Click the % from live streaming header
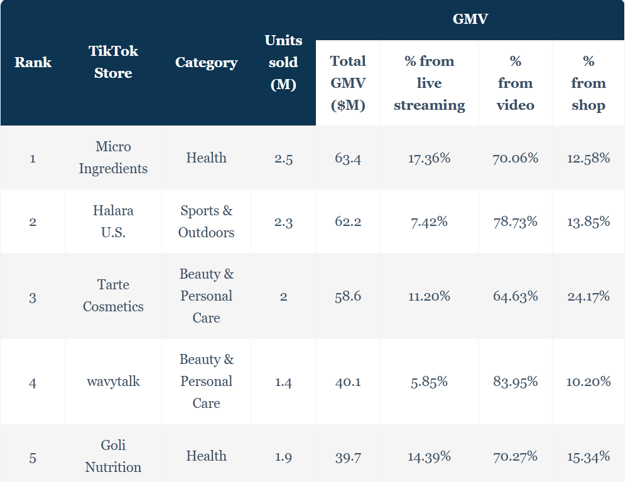 point(429,83)
